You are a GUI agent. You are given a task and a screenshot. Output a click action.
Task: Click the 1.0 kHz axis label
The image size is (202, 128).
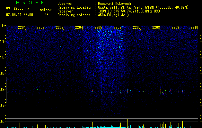coord(3,58)
